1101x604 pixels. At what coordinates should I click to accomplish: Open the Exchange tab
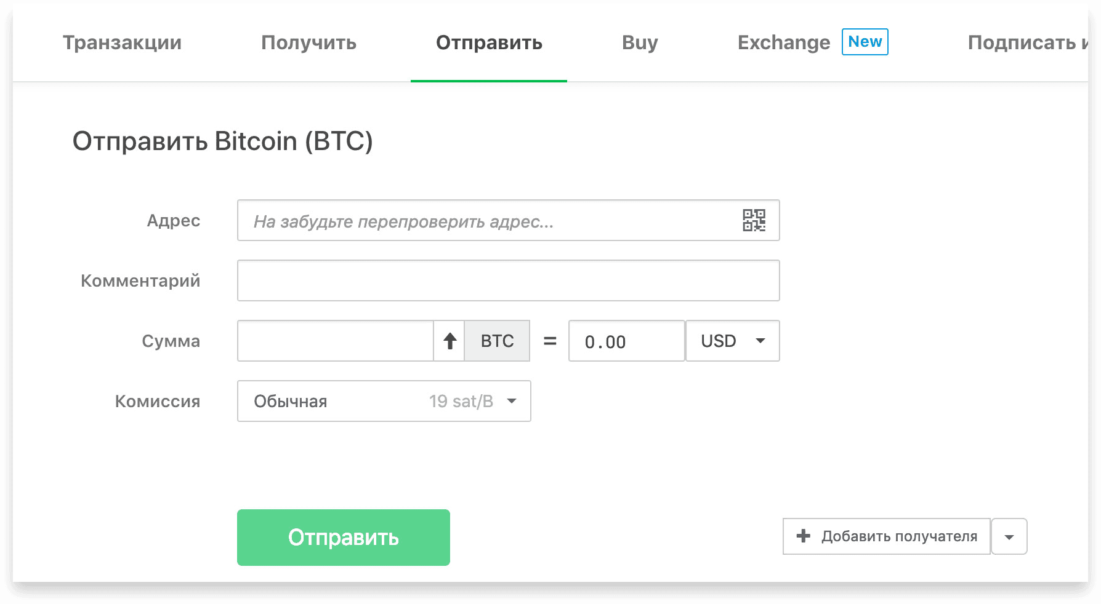click(x=784, y=42)
